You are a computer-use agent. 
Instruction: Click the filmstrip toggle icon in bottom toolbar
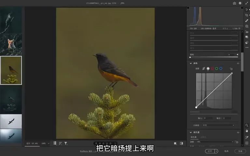click(55, 143)
